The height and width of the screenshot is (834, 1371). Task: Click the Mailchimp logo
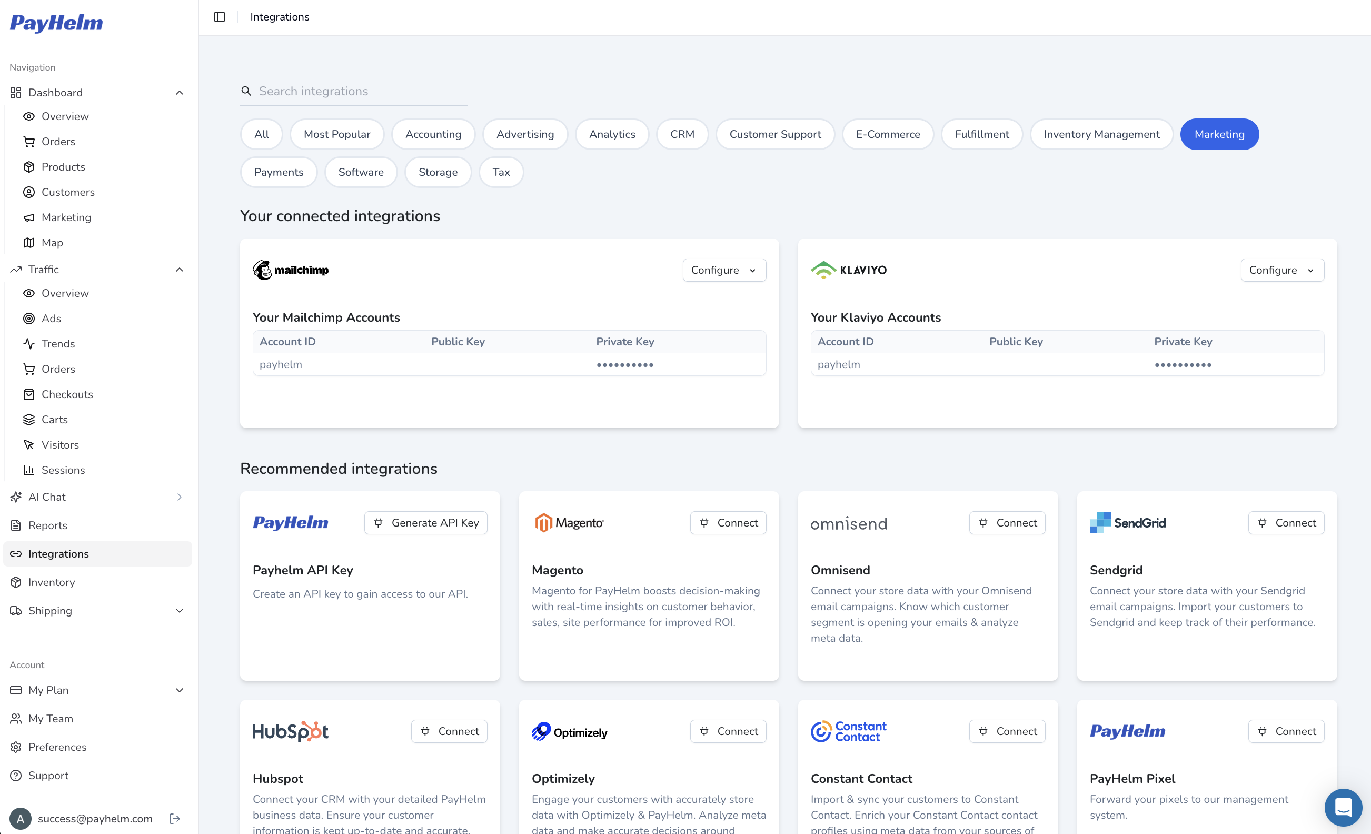point(291,270)
